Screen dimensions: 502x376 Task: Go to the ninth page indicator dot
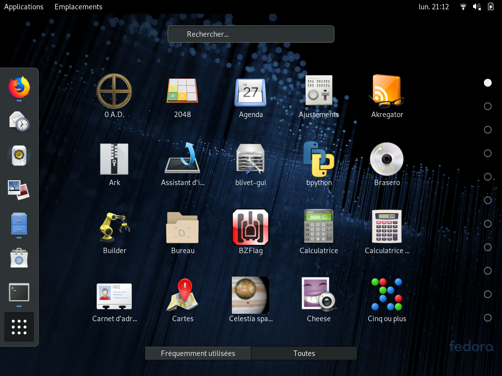pyautogui.click(x=488, y=271)
